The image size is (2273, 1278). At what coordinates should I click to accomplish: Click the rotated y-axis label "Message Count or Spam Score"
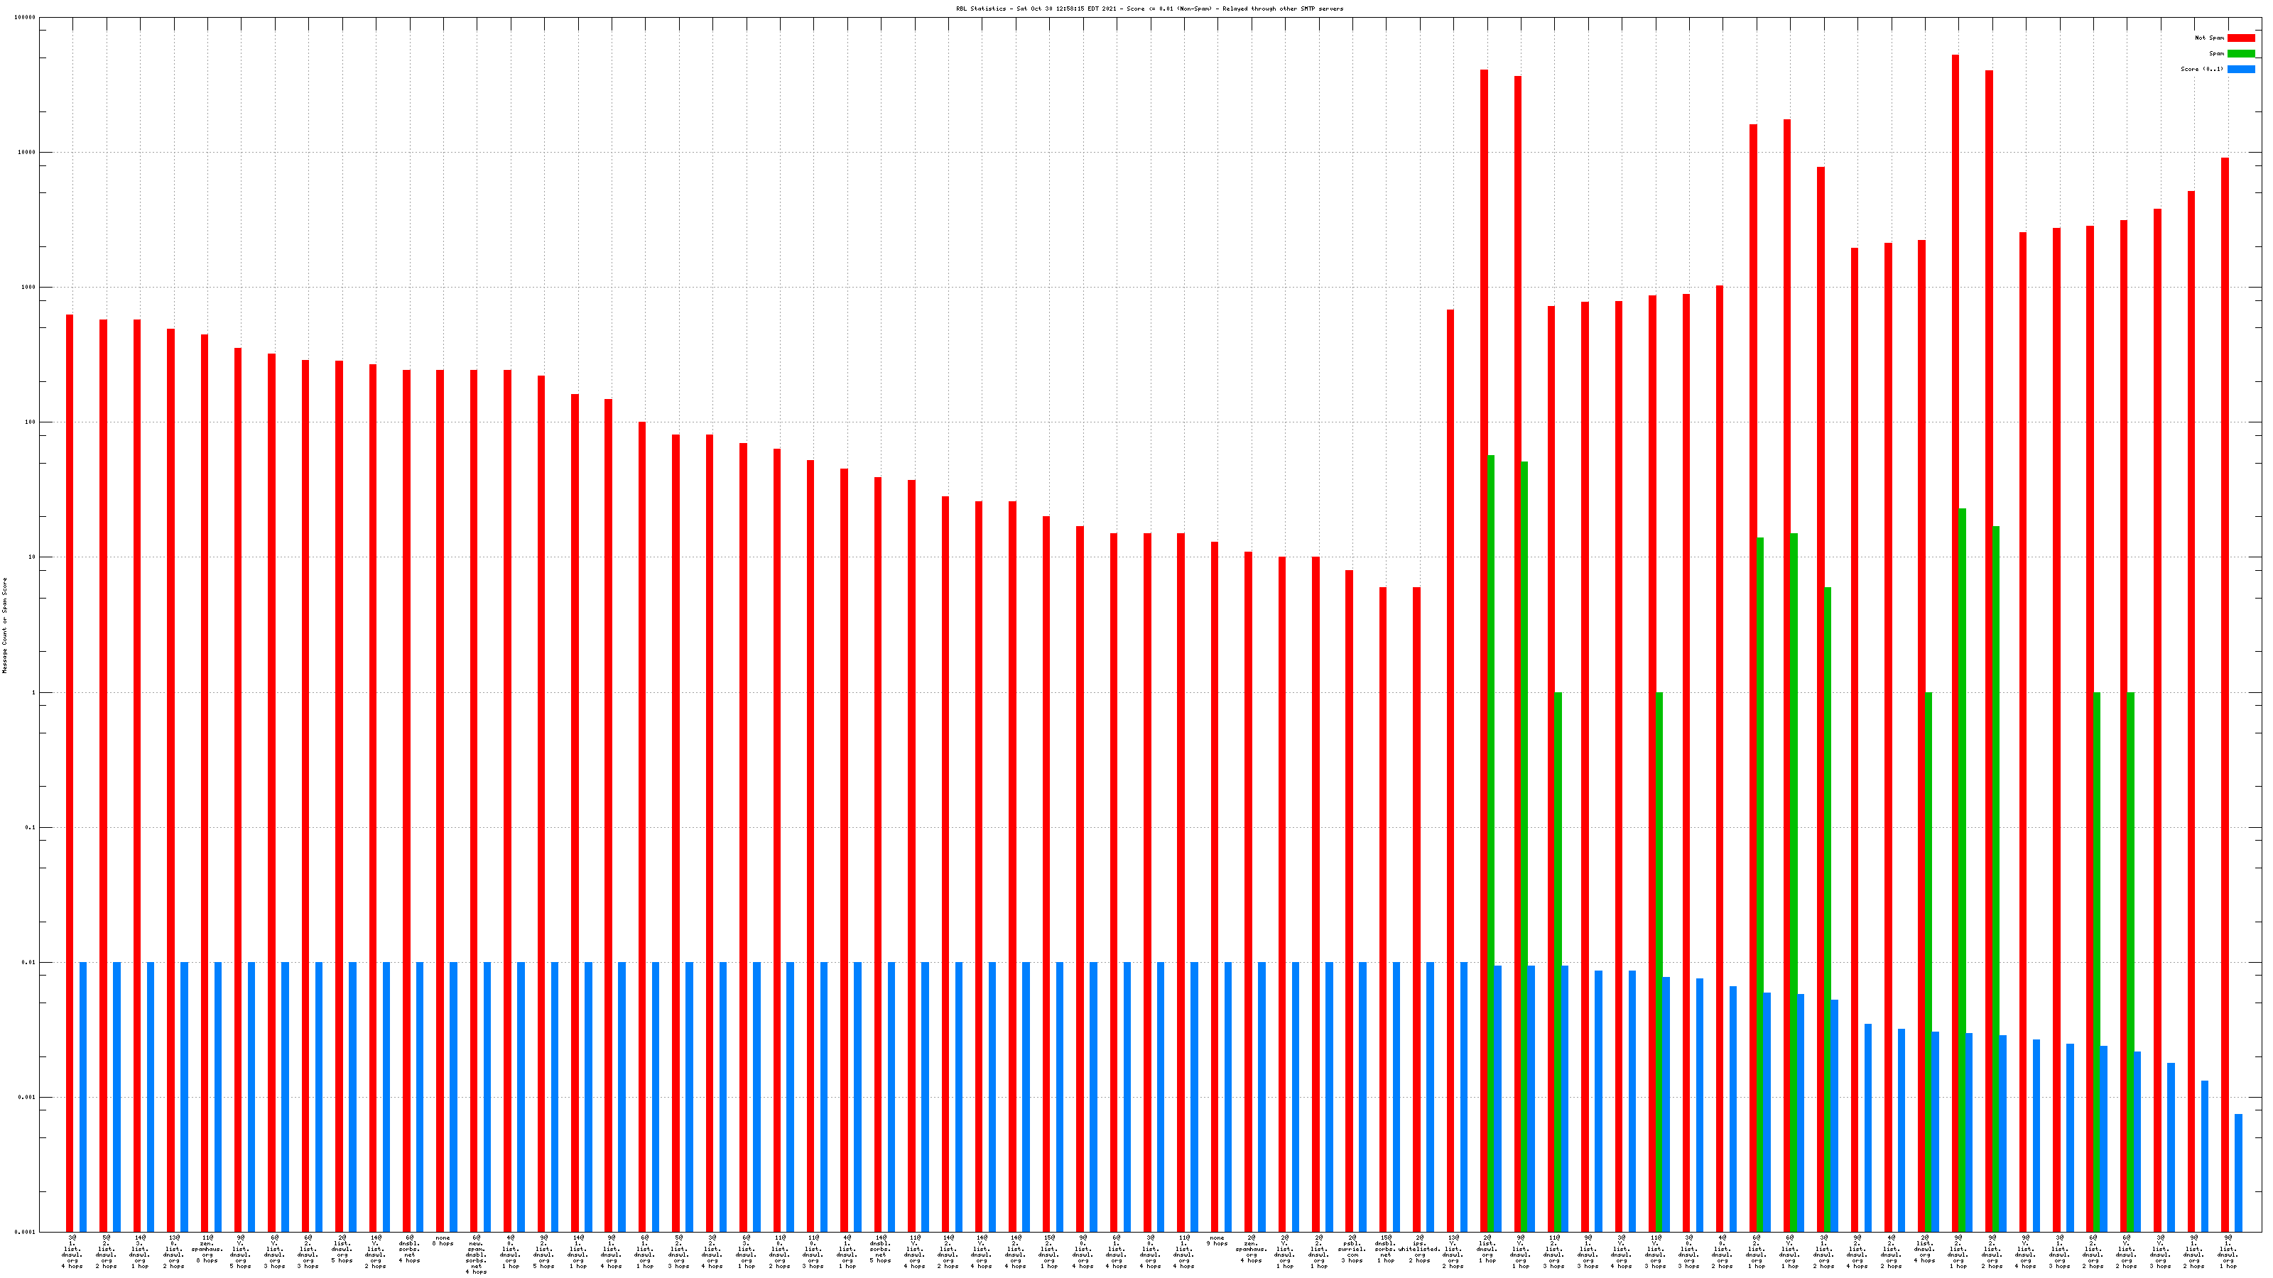click(x=4, y=626)
